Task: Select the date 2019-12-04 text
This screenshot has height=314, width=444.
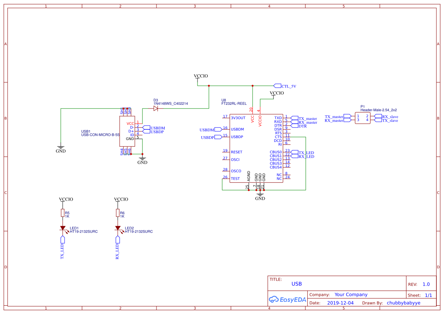Action: pos(340,303)
